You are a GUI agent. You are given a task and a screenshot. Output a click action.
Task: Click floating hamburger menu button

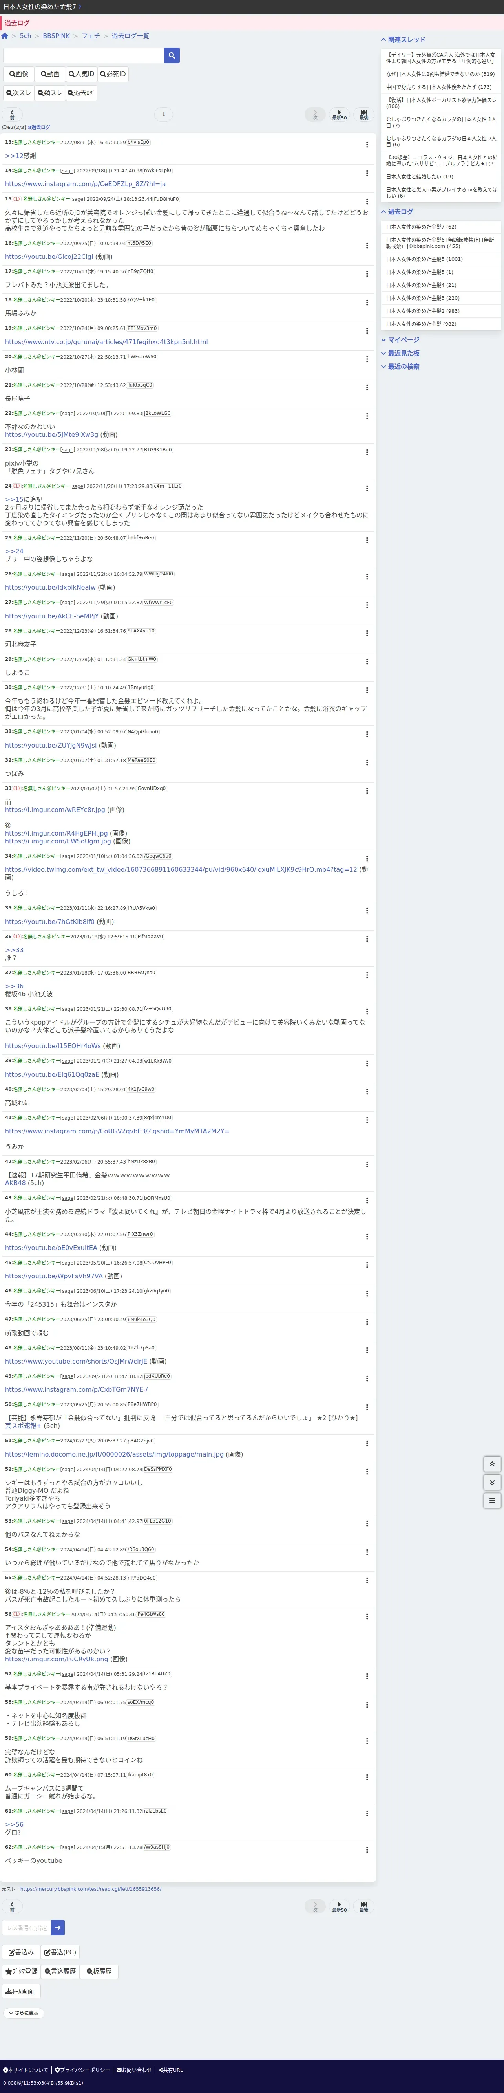(492, 1501)
